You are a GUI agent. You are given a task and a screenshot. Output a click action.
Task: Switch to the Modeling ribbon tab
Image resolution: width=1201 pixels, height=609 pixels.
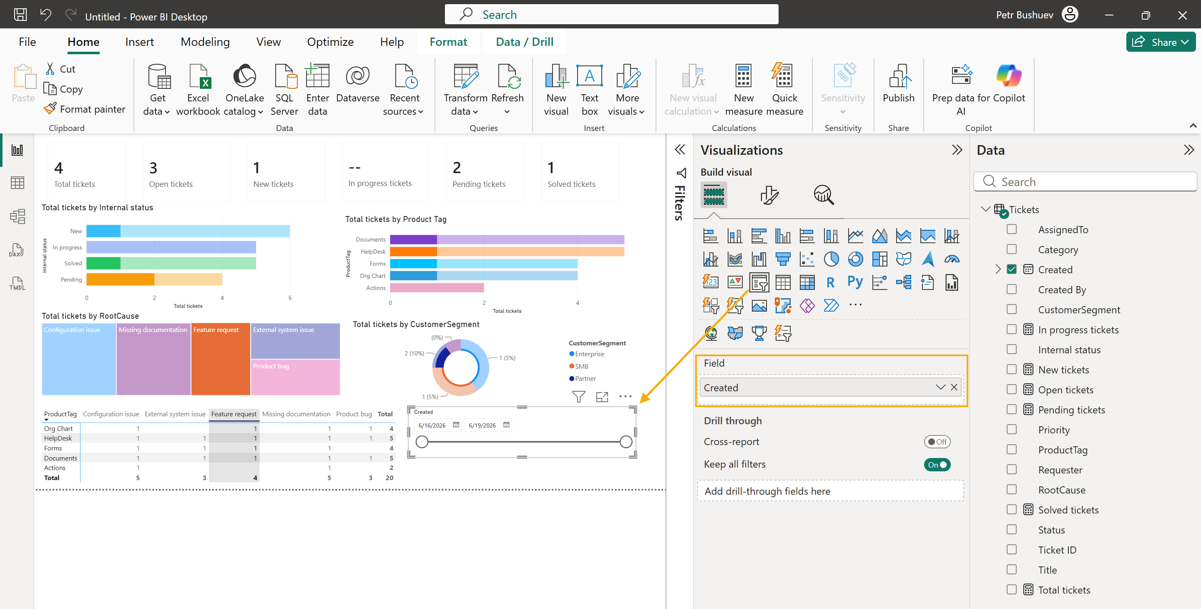pyautogui.click(x=205, y=42)
